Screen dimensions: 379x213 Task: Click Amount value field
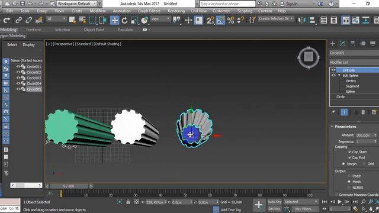tap(364, 135)
